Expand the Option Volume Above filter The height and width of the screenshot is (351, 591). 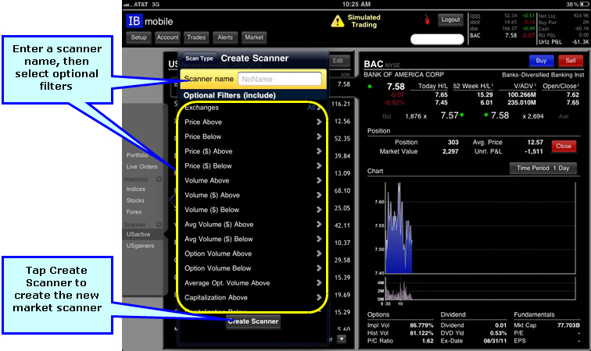pos(253,254)
